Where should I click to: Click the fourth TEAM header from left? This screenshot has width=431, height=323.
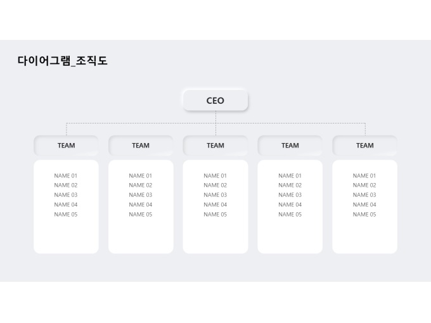(x=290, y=145)
